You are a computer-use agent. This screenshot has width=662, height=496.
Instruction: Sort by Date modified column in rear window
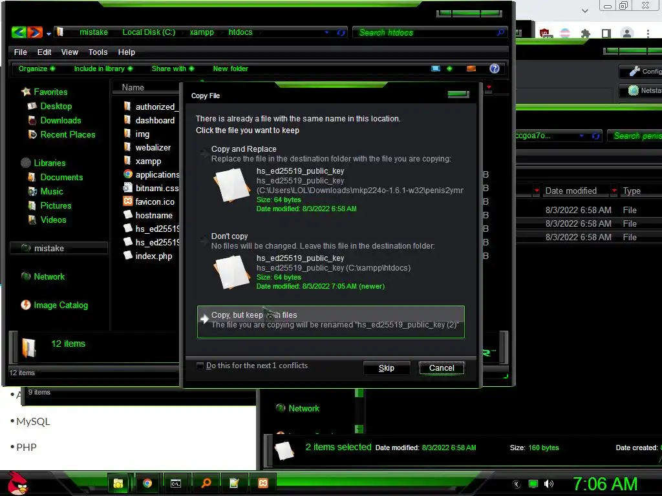click(x=571, y=191)
